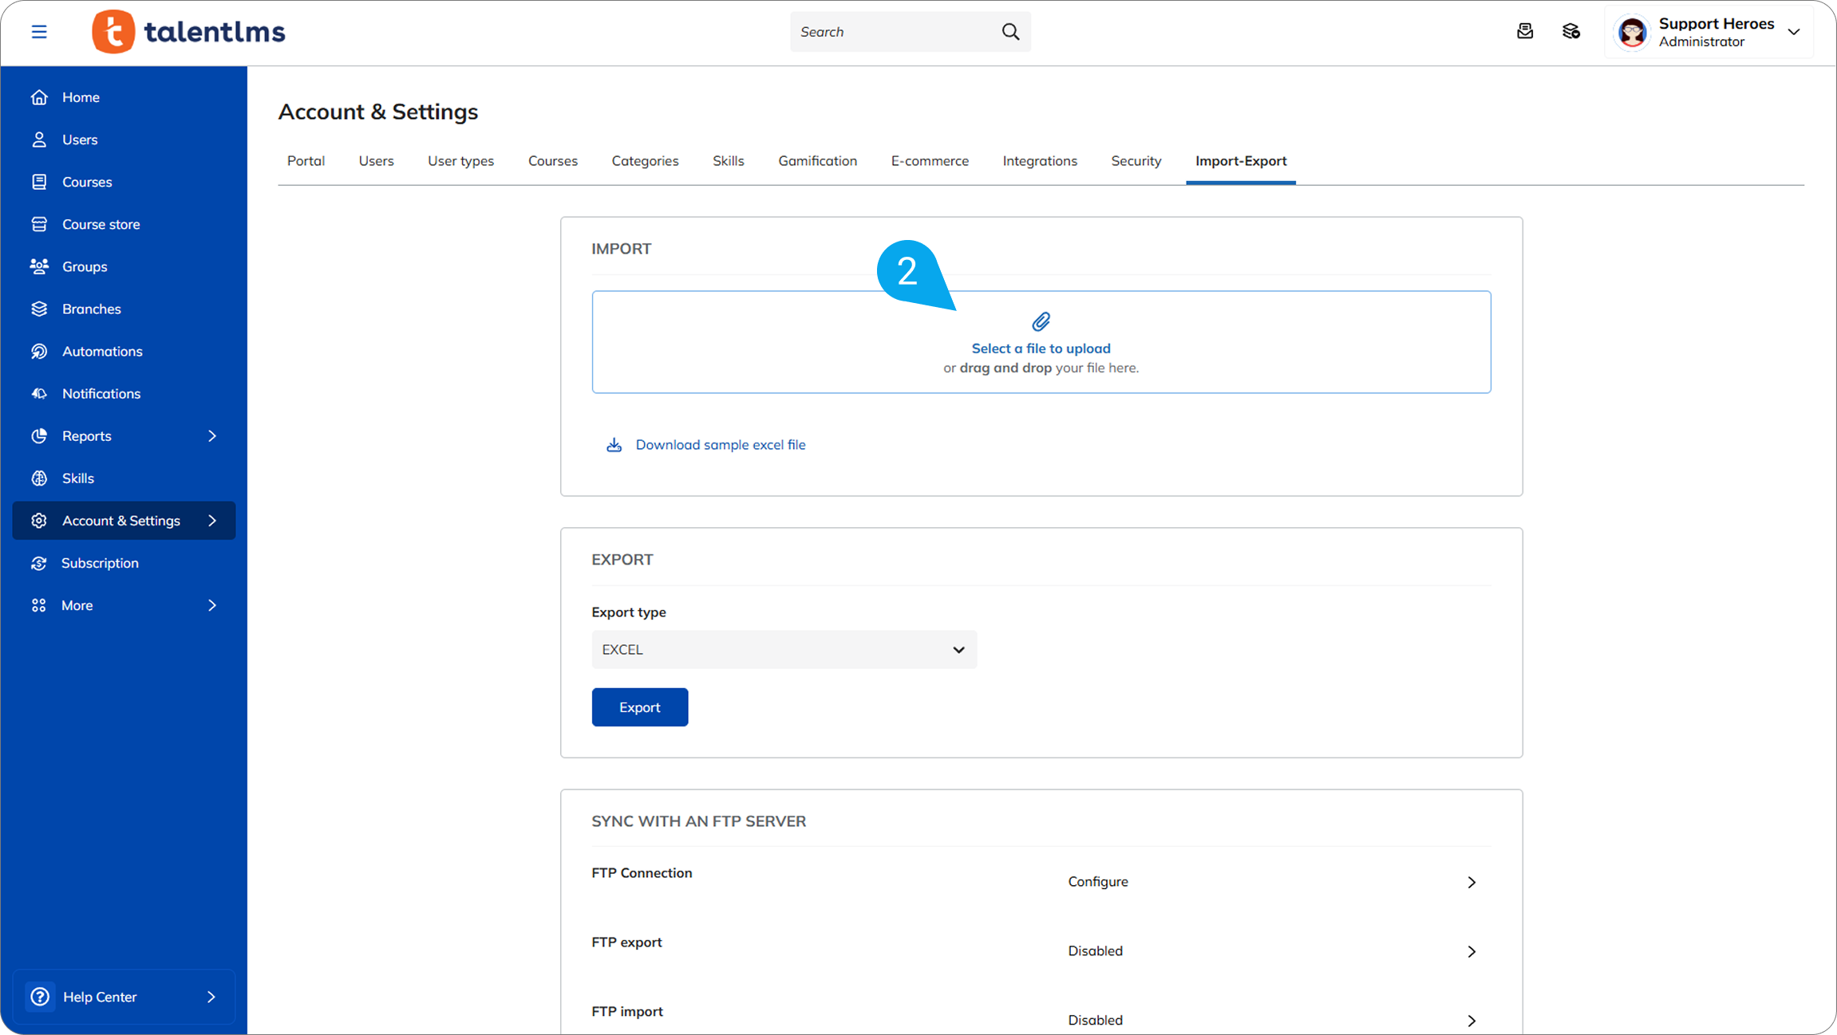Expand the FTP export row chevron
The height and width of the screenshot is (1035, 1837).
(x=1472, y=951)
